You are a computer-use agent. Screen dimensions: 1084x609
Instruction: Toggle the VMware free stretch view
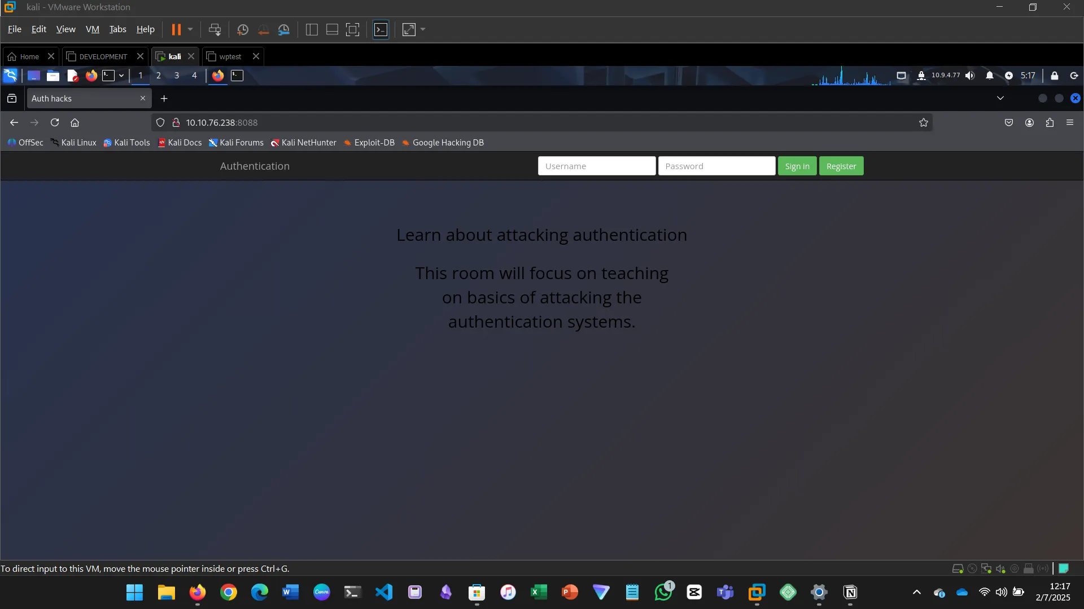(x=409, y=29)
